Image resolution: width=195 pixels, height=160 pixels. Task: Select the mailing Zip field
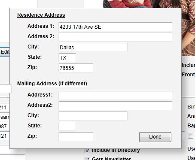pos(76,136)
